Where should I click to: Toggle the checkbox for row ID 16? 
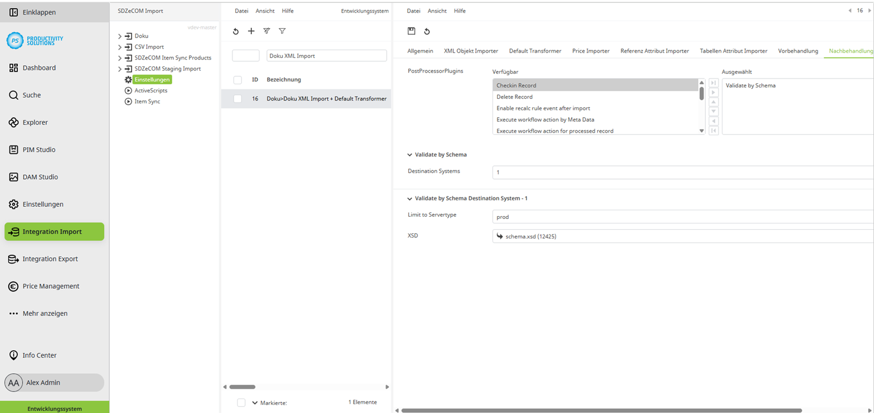click(238, 99)
